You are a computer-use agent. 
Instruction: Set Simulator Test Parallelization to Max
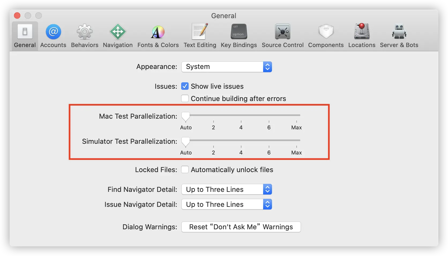(x=297, y=140)
